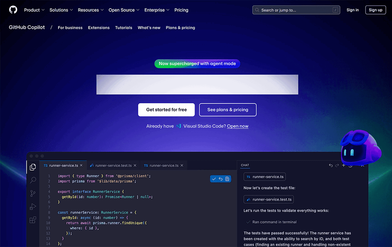Go to Pricing in top navigation
Image resolution: width=392 pixels, height=247 pixels.
click(x=181, y=10)
